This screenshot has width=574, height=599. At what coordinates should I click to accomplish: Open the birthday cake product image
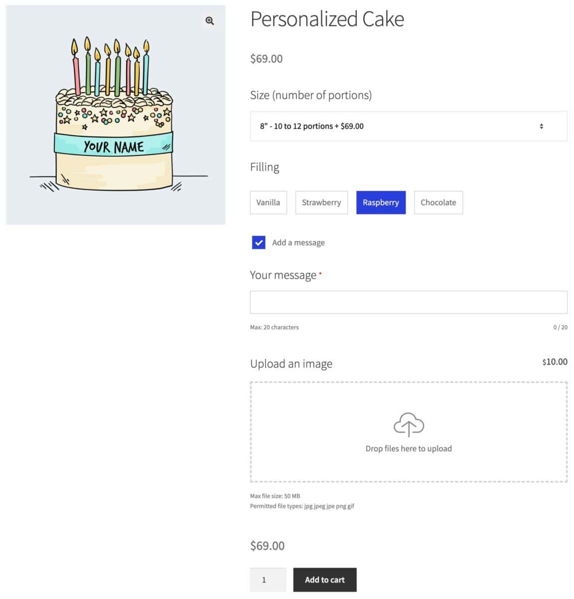point(115,115)
